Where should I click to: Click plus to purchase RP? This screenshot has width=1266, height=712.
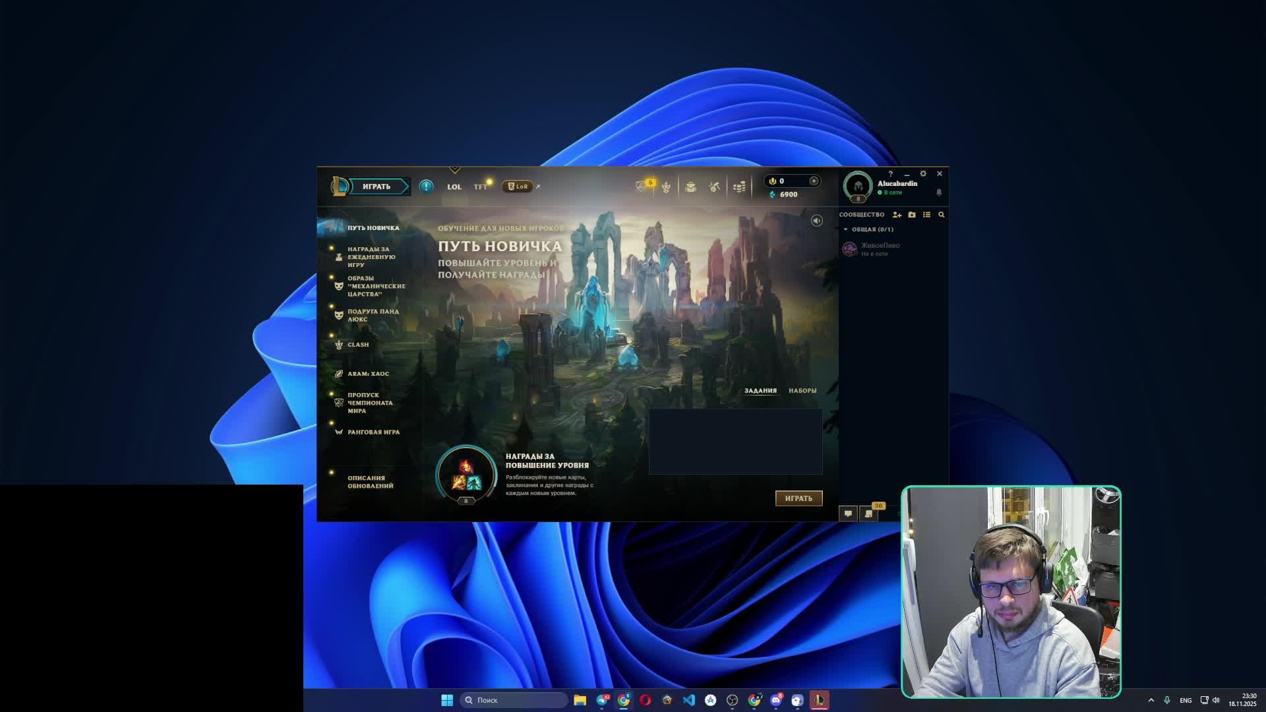[814, 181]
